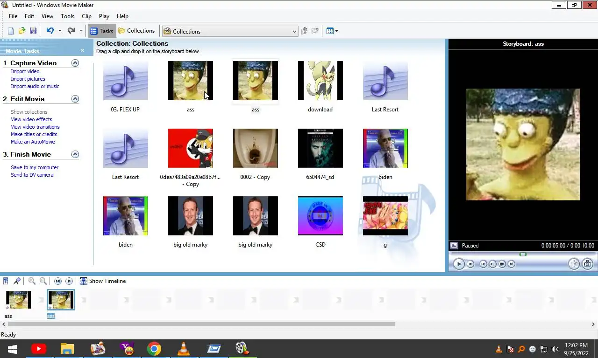This screenshot has height=358, width=598.
Task: Select the first storyboard clip
Action: click(x=19, y=300)
